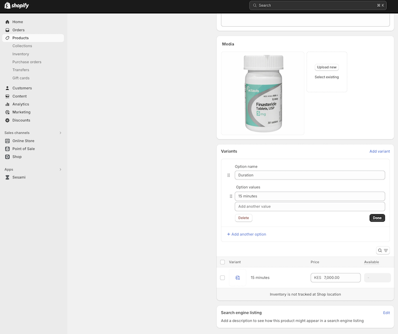Click the Home icon in the sidebar

coord(7,22)
